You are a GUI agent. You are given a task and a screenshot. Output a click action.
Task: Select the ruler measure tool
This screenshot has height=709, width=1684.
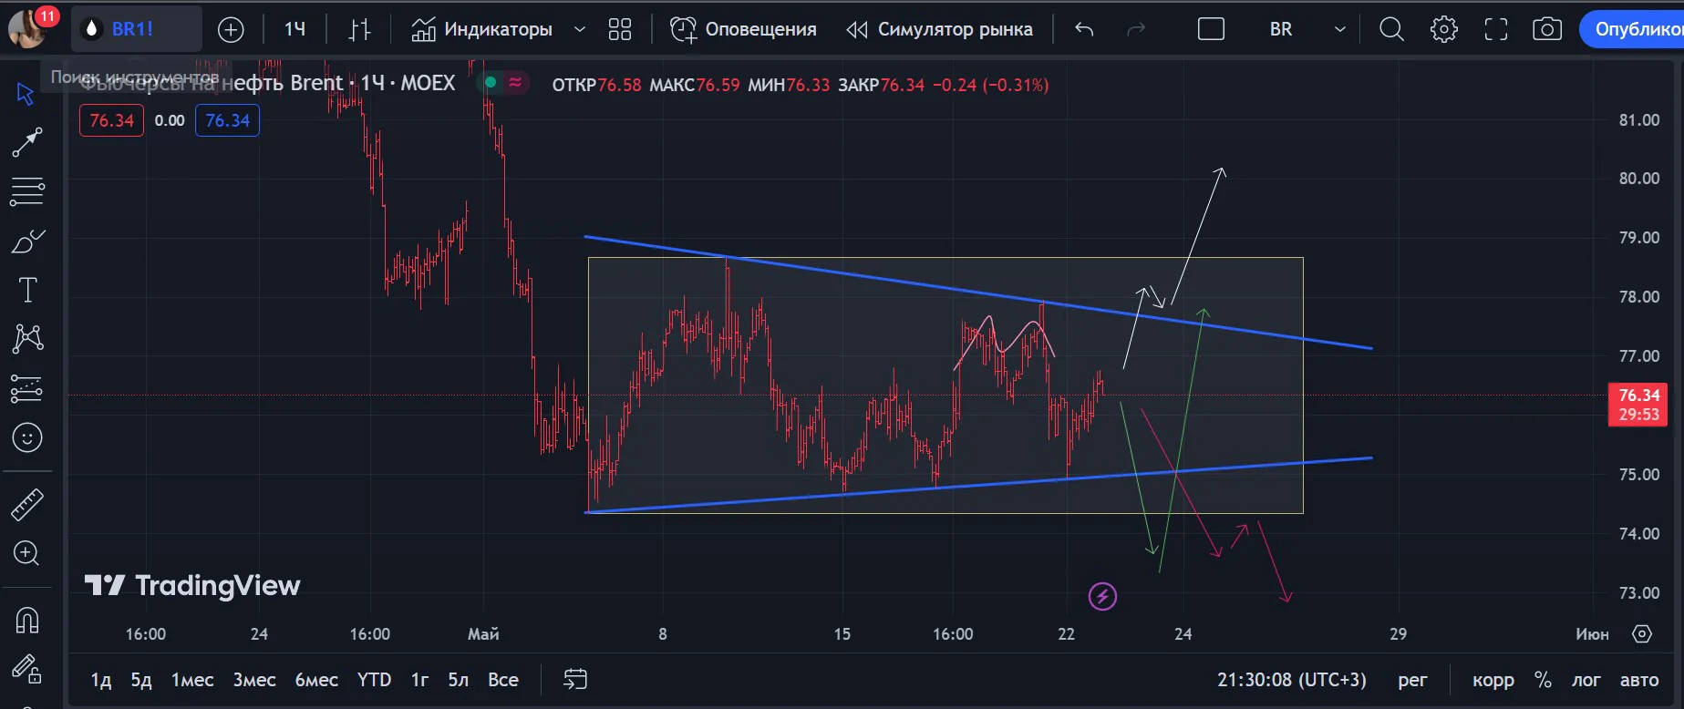click(x=26, y=504)
